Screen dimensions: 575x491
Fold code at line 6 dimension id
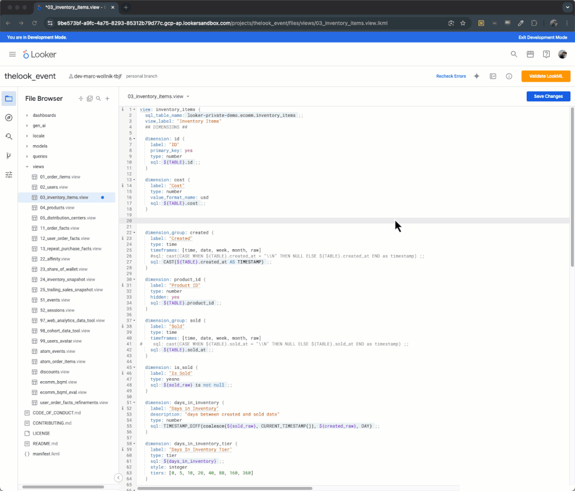point(134,139)
